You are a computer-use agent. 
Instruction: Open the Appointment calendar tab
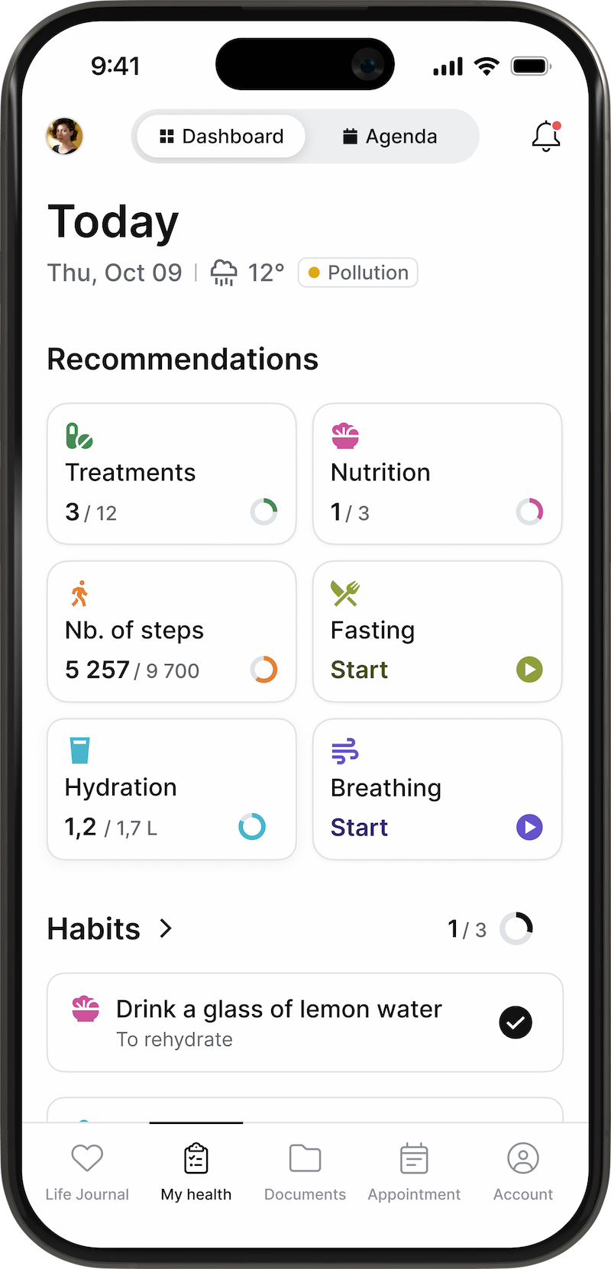pos(414,1158)
